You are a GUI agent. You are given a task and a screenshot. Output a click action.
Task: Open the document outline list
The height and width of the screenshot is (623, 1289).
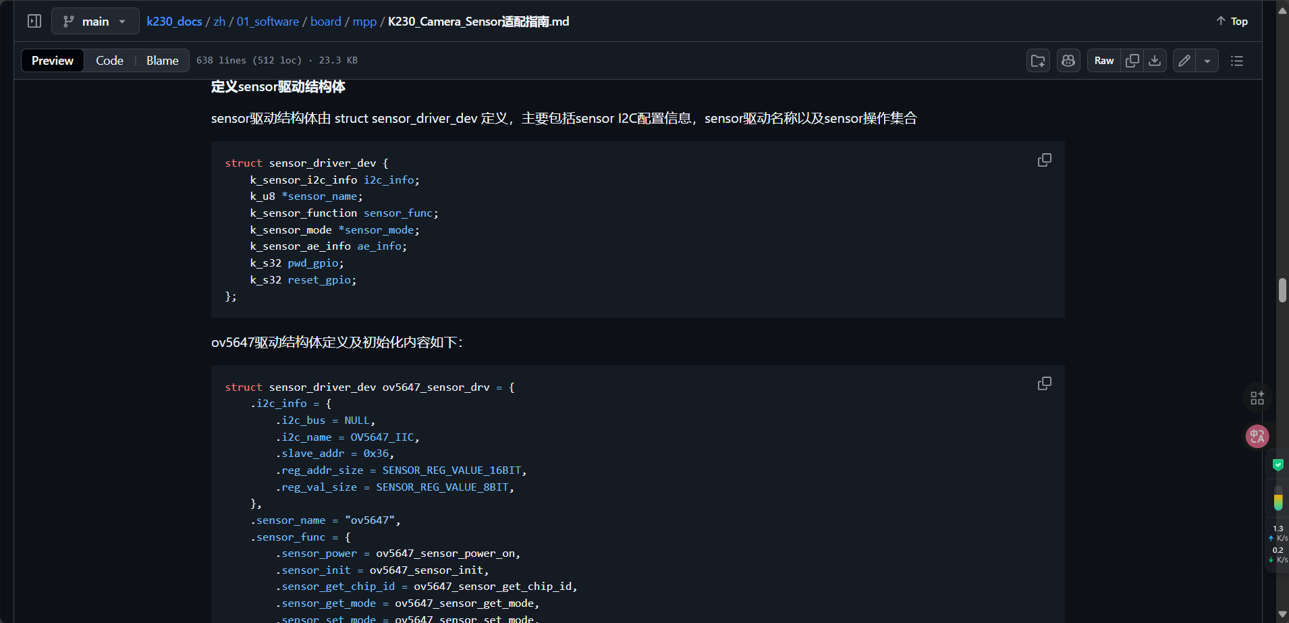click(x=1237, y=61)
